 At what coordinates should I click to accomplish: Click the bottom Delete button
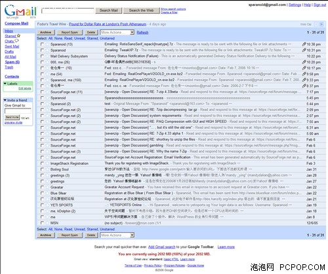[x=91, y=235]
